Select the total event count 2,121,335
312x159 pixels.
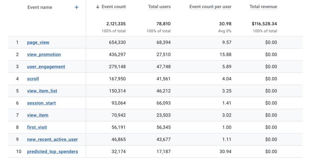tap(116, 24)
